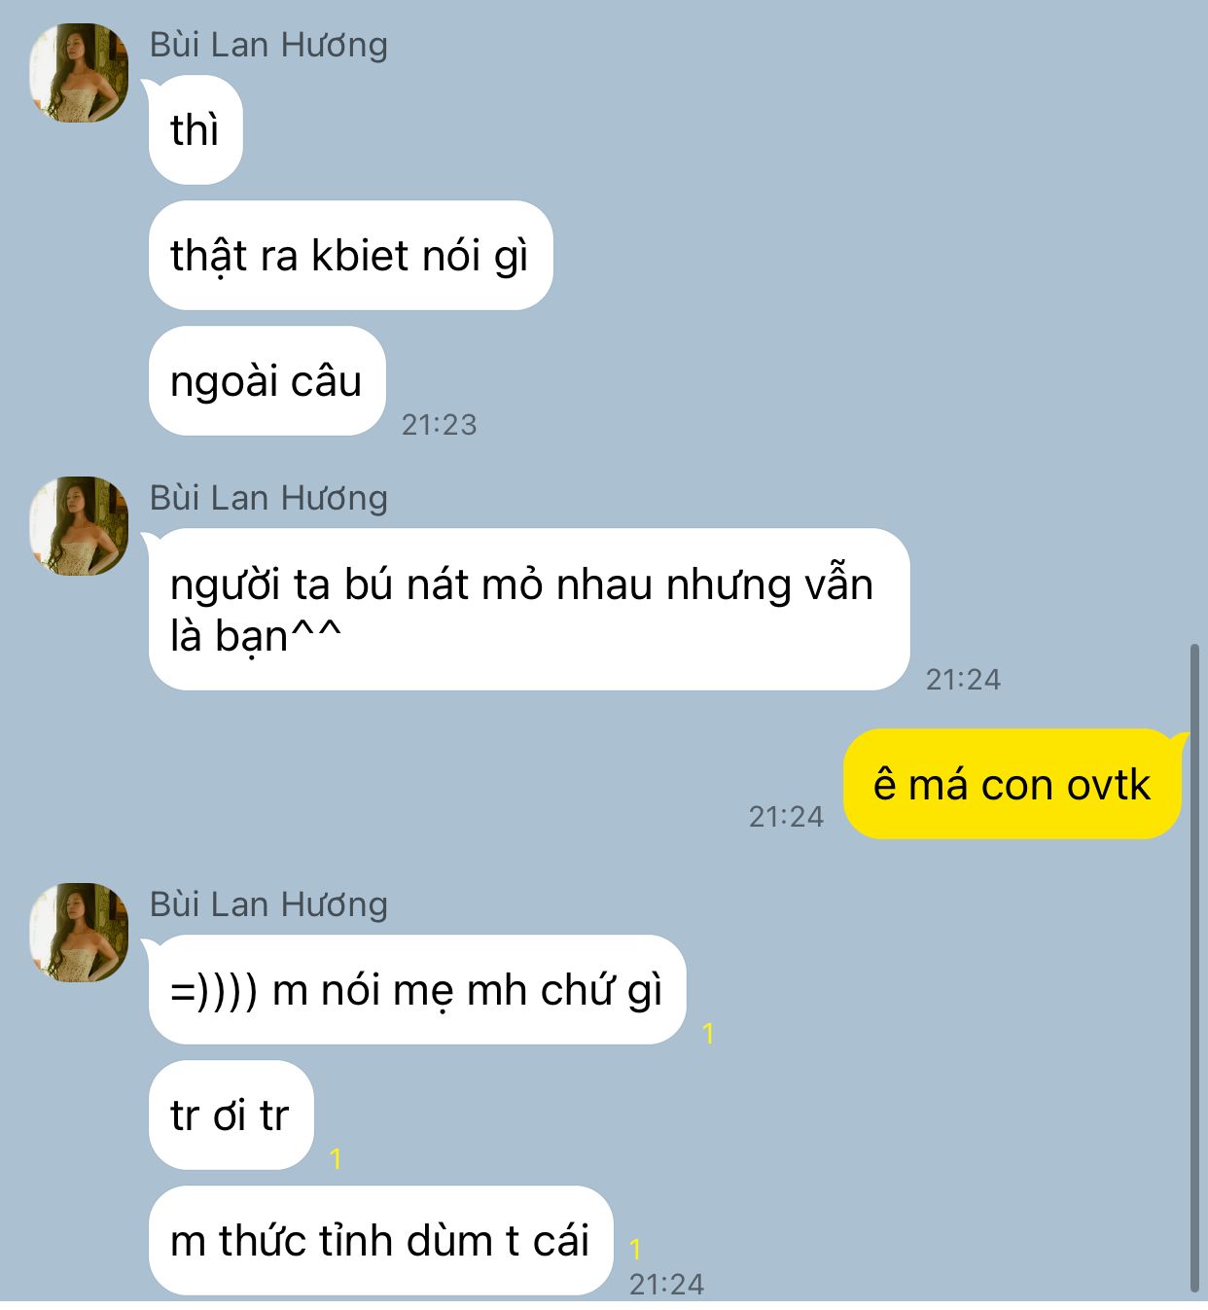Tap the 'm thức tỉnh dùm t cái' bubble
Image resolution: width=1208 pixels, height=1310 pixels.
pos(380,1241)
